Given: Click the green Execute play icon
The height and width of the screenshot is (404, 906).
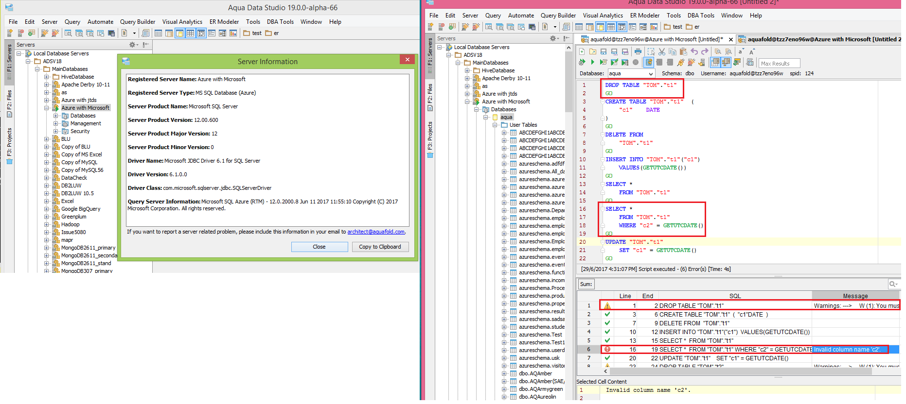Looking at the screenshot, I should pyautogui.click(x=592, y=62).
